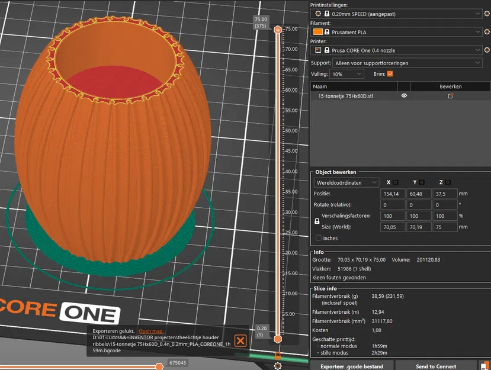Toggle visibility eye for 15-tonnetje 75Hx60D.stl
The width and height of the screenshot is (491, 370).
coord(405,96)
